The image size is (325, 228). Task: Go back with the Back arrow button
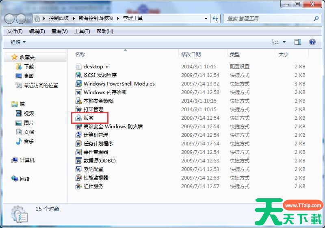(9, 19)
